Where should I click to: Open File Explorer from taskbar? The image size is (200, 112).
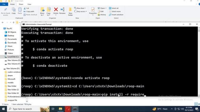tap(60, 109)
